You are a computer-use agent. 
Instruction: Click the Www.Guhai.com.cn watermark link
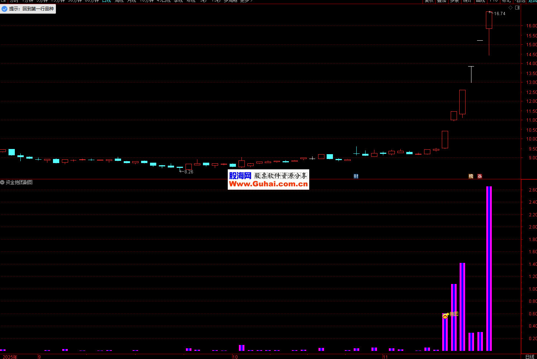pos(268,184)
